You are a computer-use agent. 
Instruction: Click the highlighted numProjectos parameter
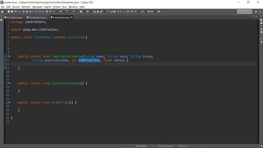click(89, 60)
